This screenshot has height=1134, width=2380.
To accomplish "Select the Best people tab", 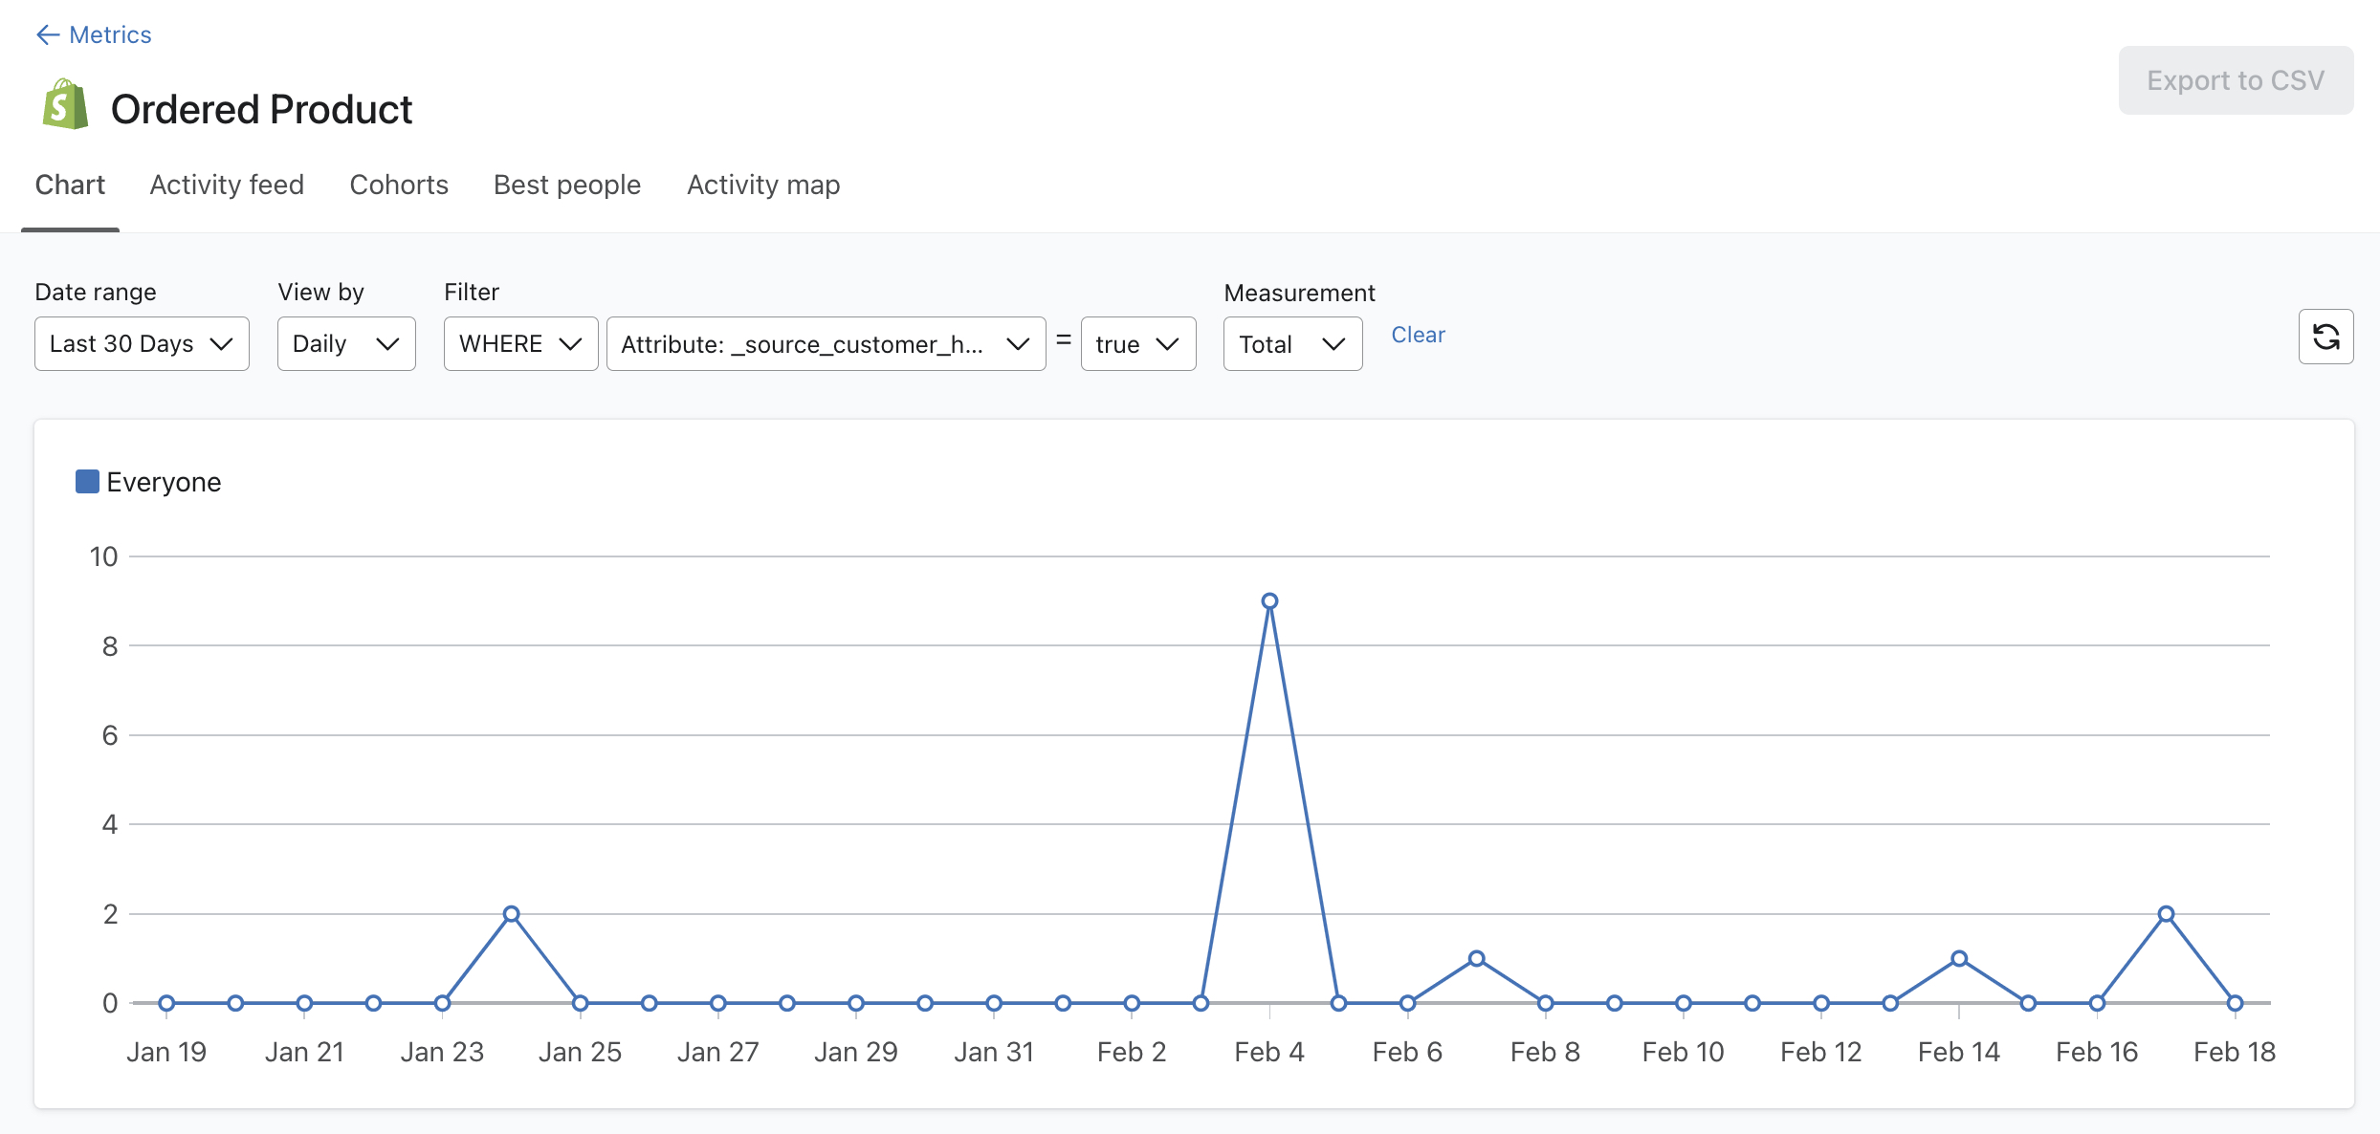I will tap(567, 184).
